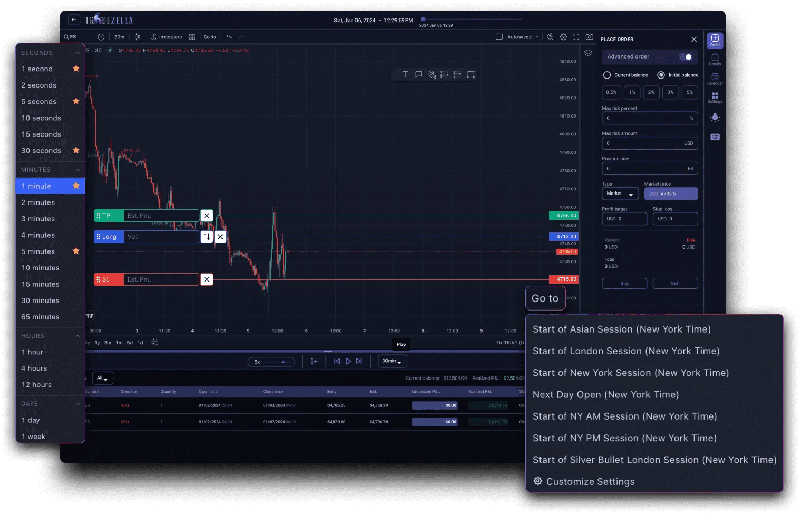Take a chart snapshot with the camera icon
The height and width of the screenshot is (514, 800).
(589, 37)
